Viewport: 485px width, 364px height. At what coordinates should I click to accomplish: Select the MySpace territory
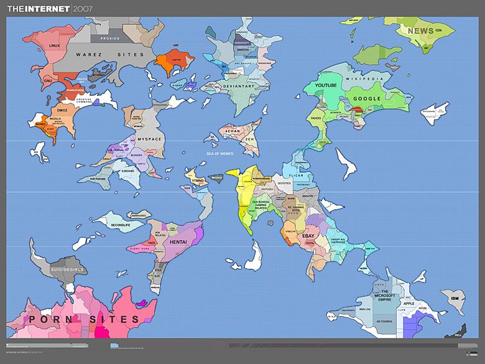coord(149,138)
